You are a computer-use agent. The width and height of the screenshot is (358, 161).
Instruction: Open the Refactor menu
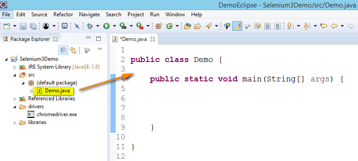(x=63, y=15)
